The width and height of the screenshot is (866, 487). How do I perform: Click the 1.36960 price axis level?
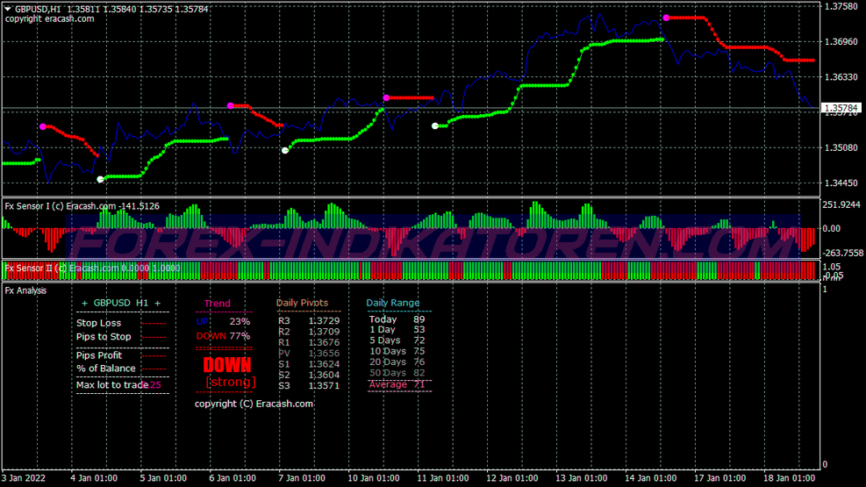(841, 41)
